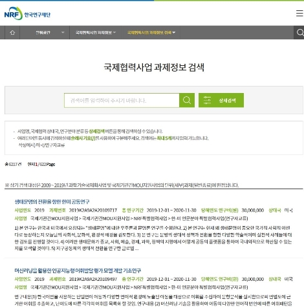Click the highlighted 최대 5개 text
304x308 pixels.
coord(164,138)
